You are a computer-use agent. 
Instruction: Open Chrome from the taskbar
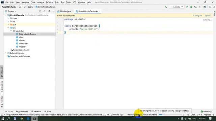(22, 119)
